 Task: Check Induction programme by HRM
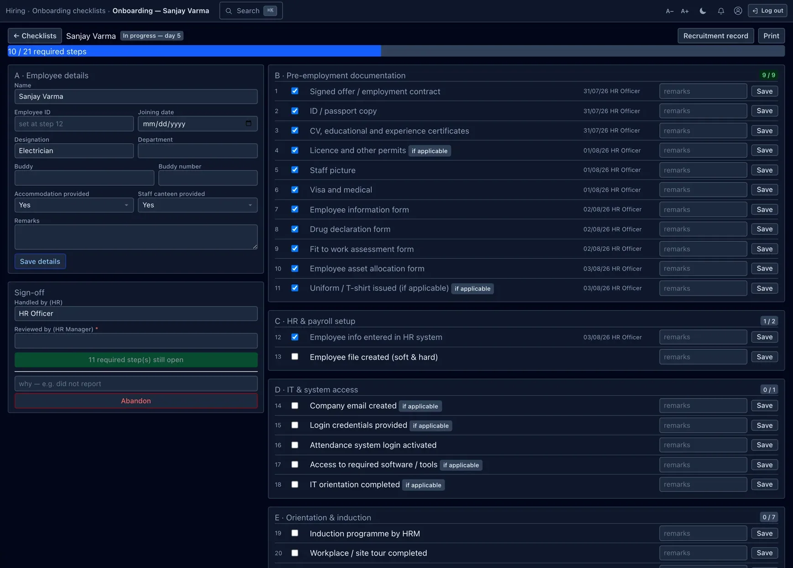[x=295, y=533]
